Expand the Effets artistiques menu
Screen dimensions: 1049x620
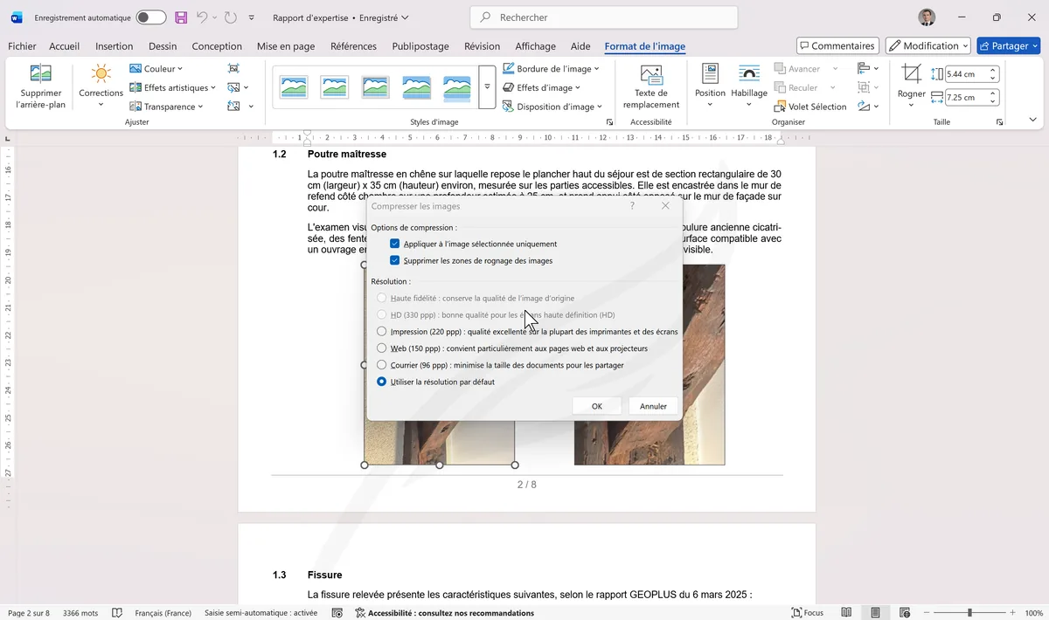pyautogui.click(x=172, y=86)
